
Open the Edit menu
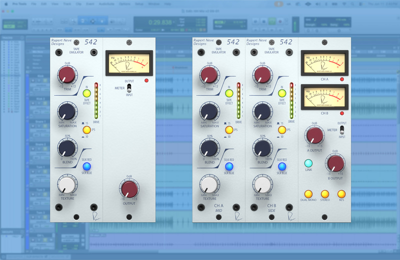(x=43, y=4)
